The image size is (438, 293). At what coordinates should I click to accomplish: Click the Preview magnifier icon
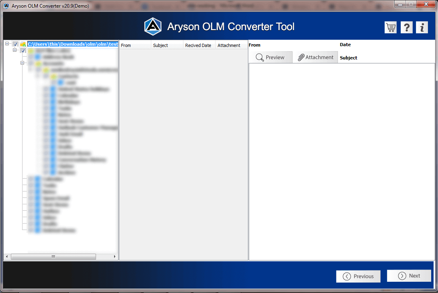click(x=260, y=57)
